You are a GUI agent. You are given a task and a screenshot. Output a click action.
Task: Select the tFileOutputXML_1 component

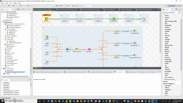pyautogui.click(x=135, y=31)
